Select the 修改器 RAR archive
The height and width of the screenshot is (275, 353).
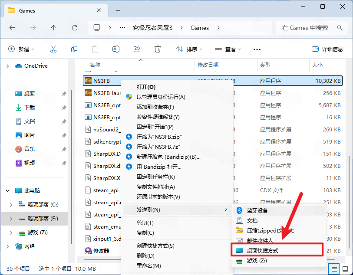coord(97,251)
